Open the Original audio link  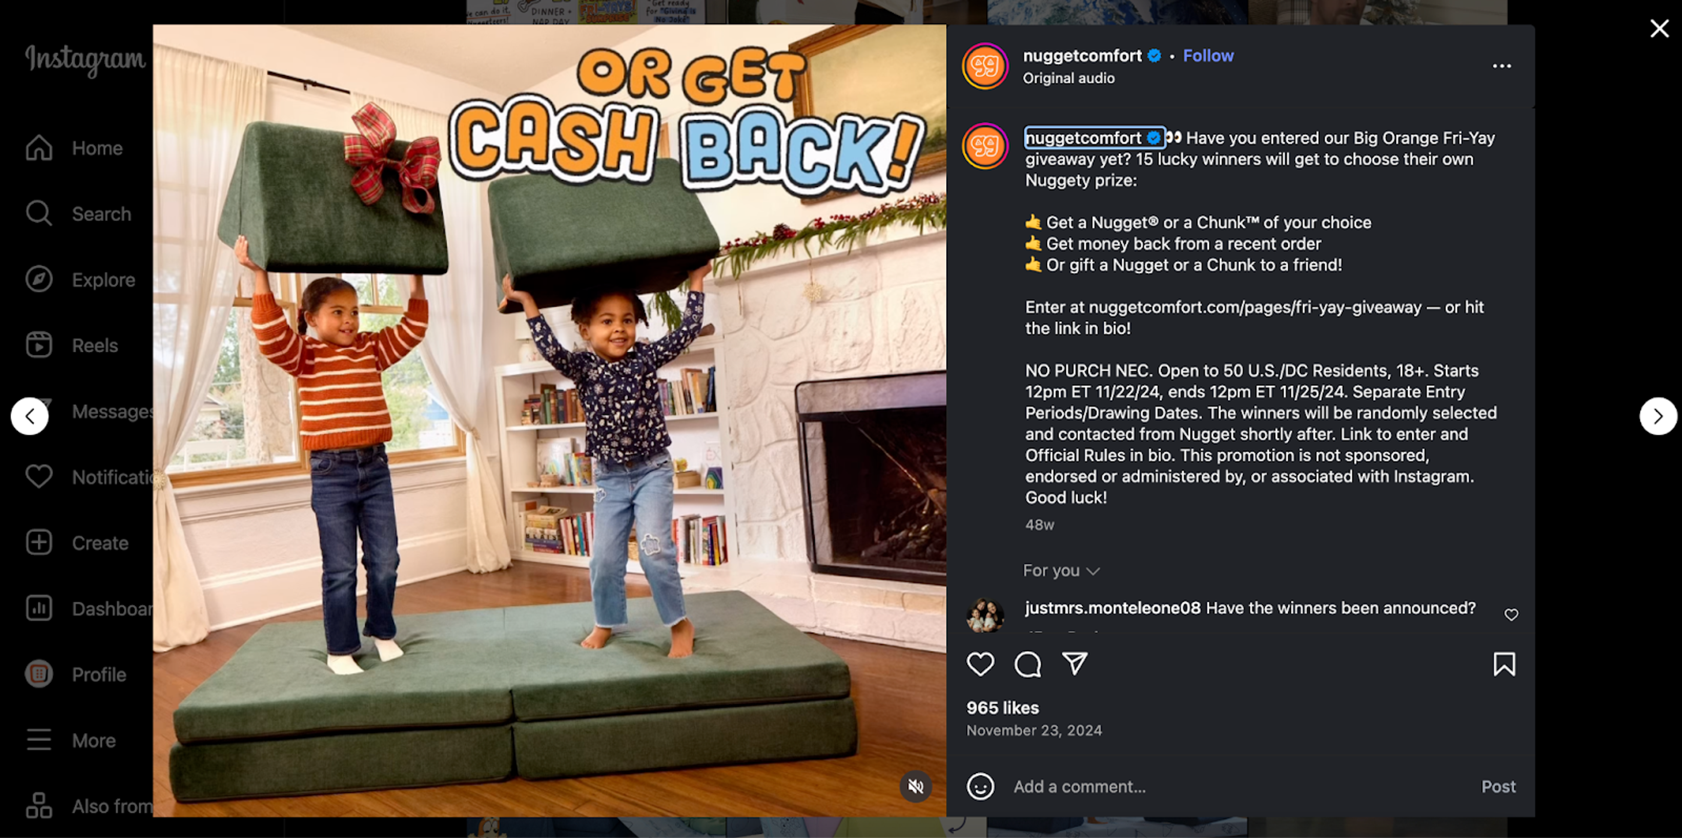[x=1068, y=78]
